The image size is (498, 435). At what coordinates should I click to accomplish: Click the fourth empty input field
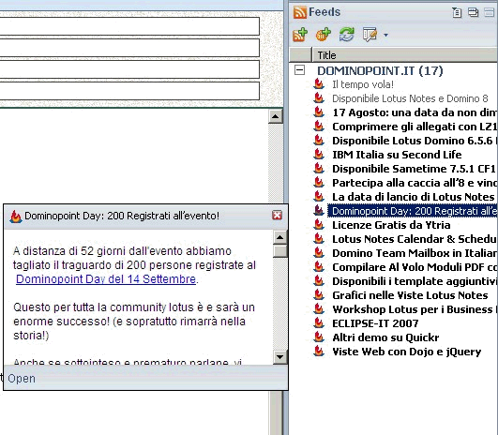(129, 91)
